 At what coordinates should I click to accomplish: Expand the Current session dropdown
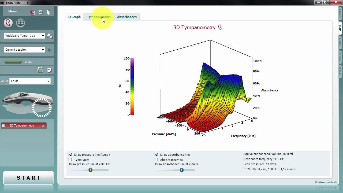click(x=24, y=50)
